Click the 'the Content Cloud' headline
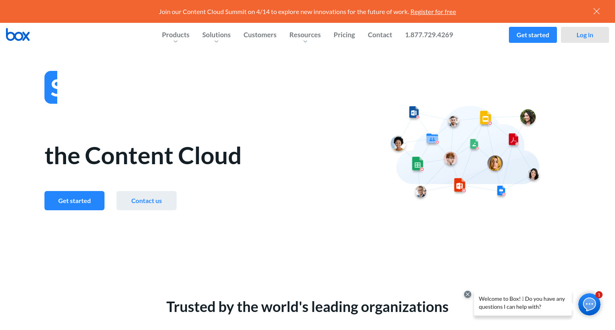Screen dimensions: 615x330 click(143, 156)
